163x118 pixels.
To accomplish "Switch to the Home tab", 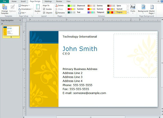I will click(x=14, y=1).
